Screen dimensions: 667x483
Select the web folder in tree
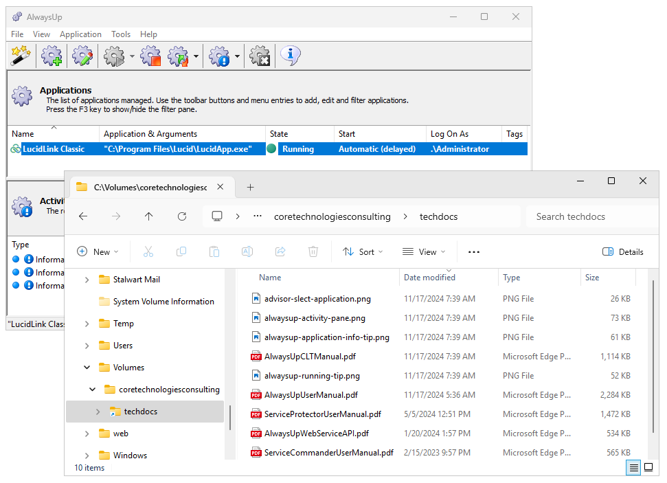[113, 434]
